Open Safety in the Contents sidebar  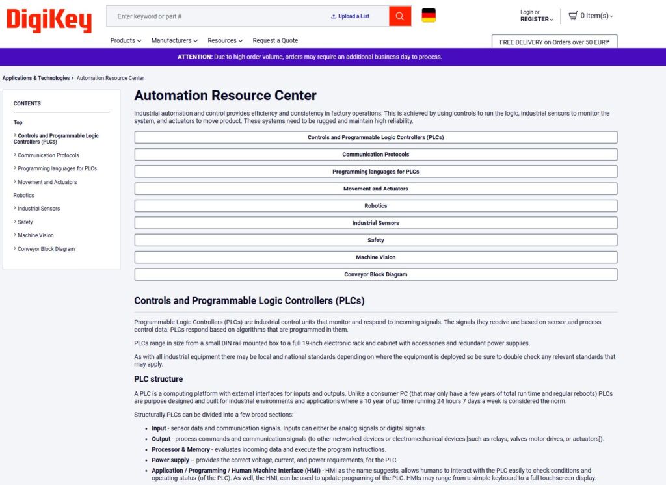[23, 222]
